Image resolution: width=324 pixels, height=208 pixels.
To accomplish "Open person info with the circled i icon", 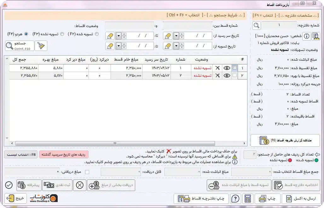I will pos(307,36).
